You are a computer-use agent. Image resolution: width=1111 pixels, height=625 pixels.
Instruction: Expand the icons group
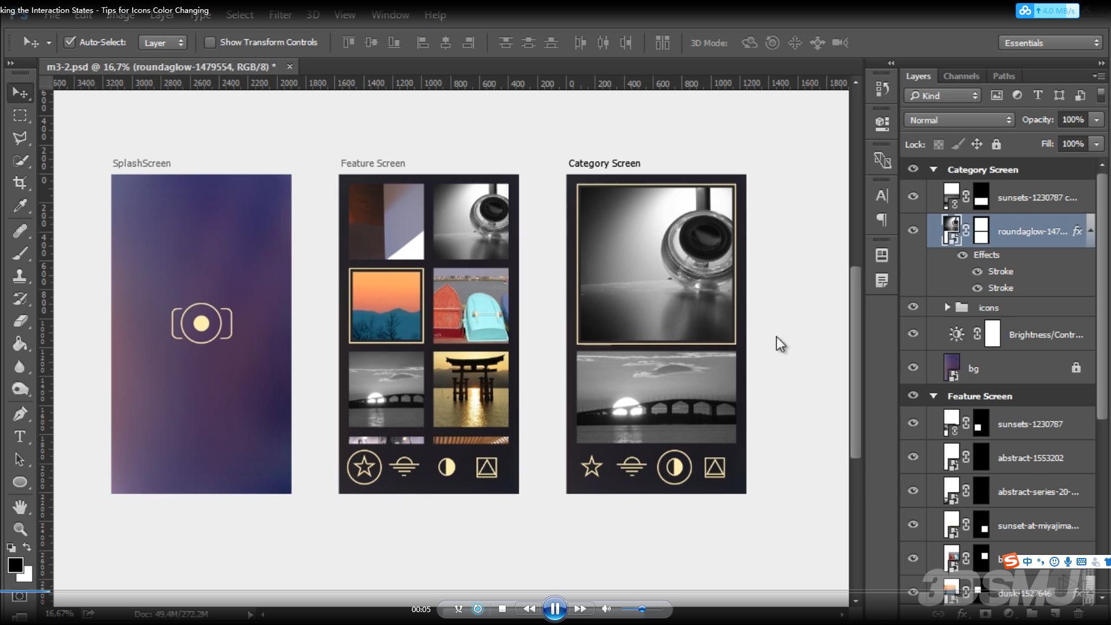click(947, 307)
